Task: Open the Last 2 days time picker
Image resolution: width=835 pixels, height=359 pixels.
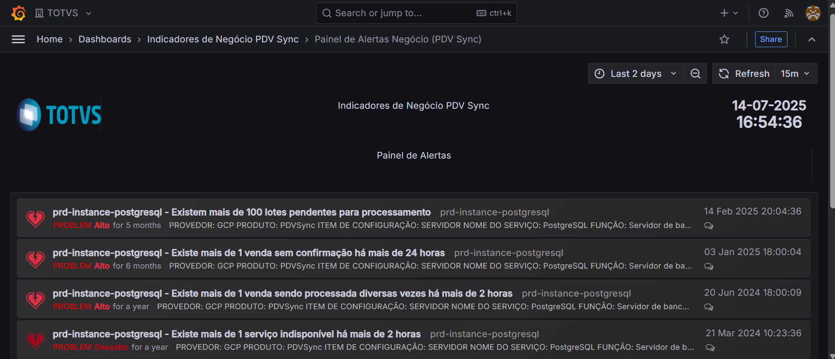Action: (636, 74)
